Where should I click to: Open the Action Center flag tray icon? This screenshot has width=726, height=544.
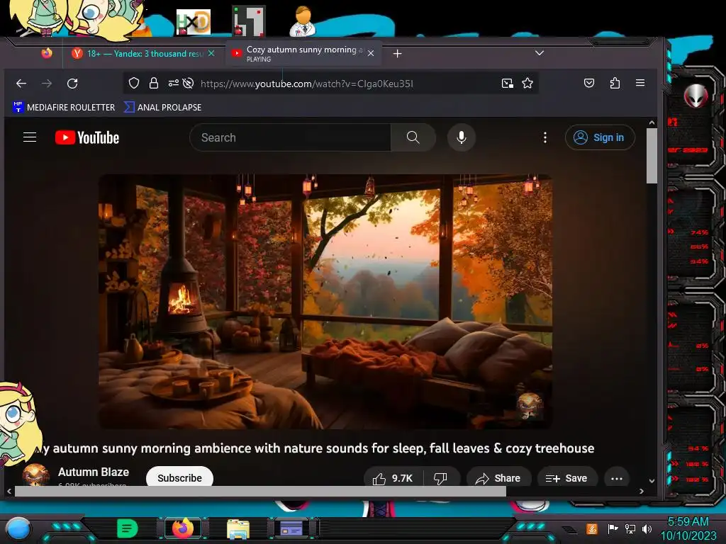click(613, 528)
